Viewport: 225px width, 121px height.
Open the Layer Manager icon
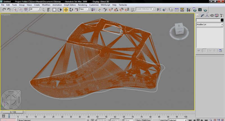(x=171, y=10)
